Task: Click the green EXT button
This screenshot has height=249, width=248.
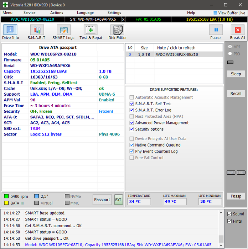Action: click(x=118, y=200)
